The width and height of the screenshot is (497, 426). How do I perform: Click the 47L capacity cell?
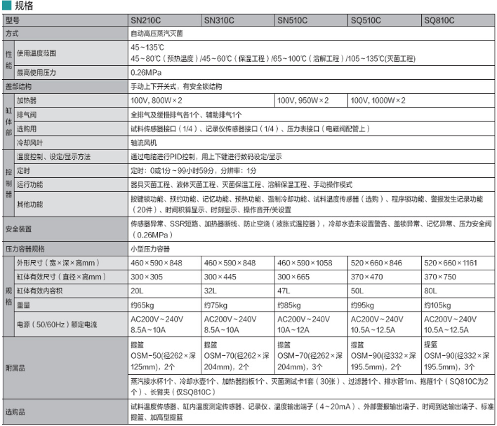[x=311, y=291]
